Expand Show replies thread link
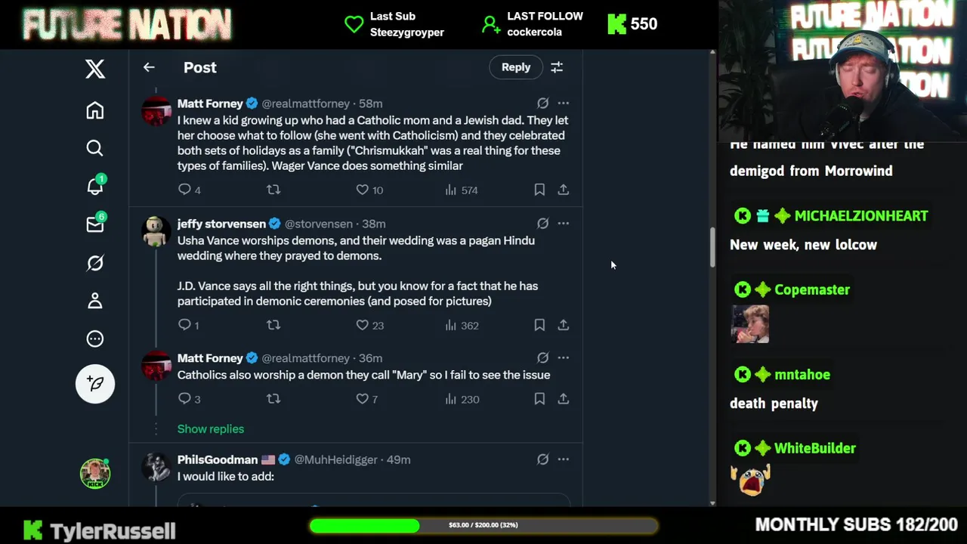 (211, 428)
